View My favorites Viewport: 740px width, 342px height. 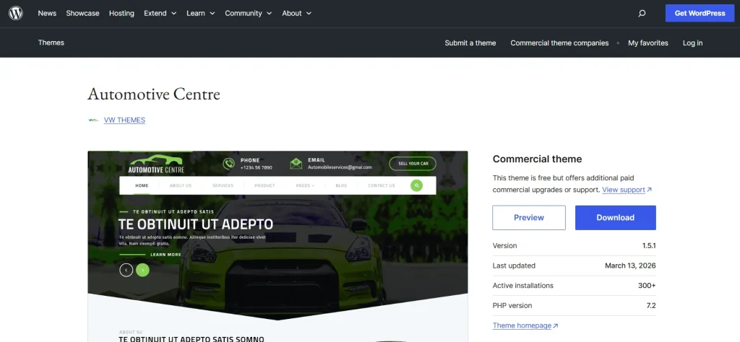pos(648,43)
